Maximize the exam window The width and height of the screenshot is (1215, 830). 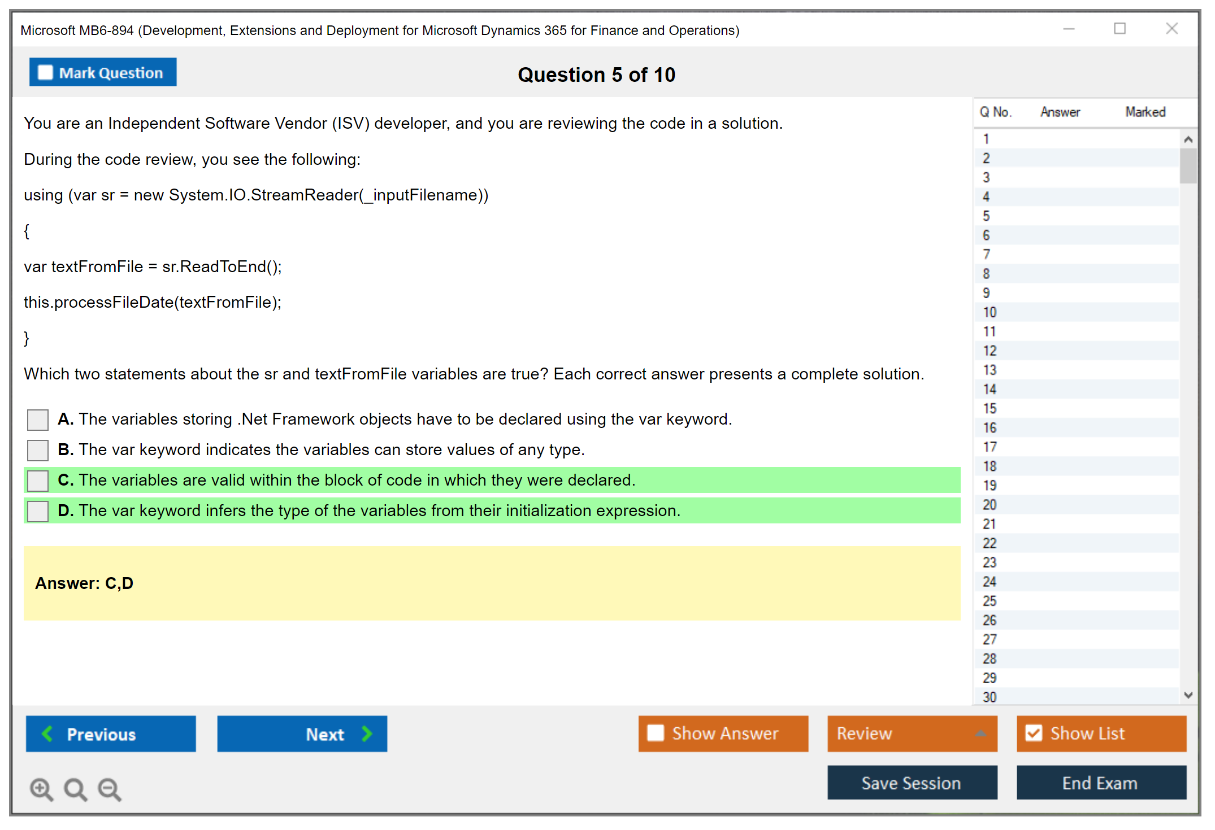(1119, 29)
